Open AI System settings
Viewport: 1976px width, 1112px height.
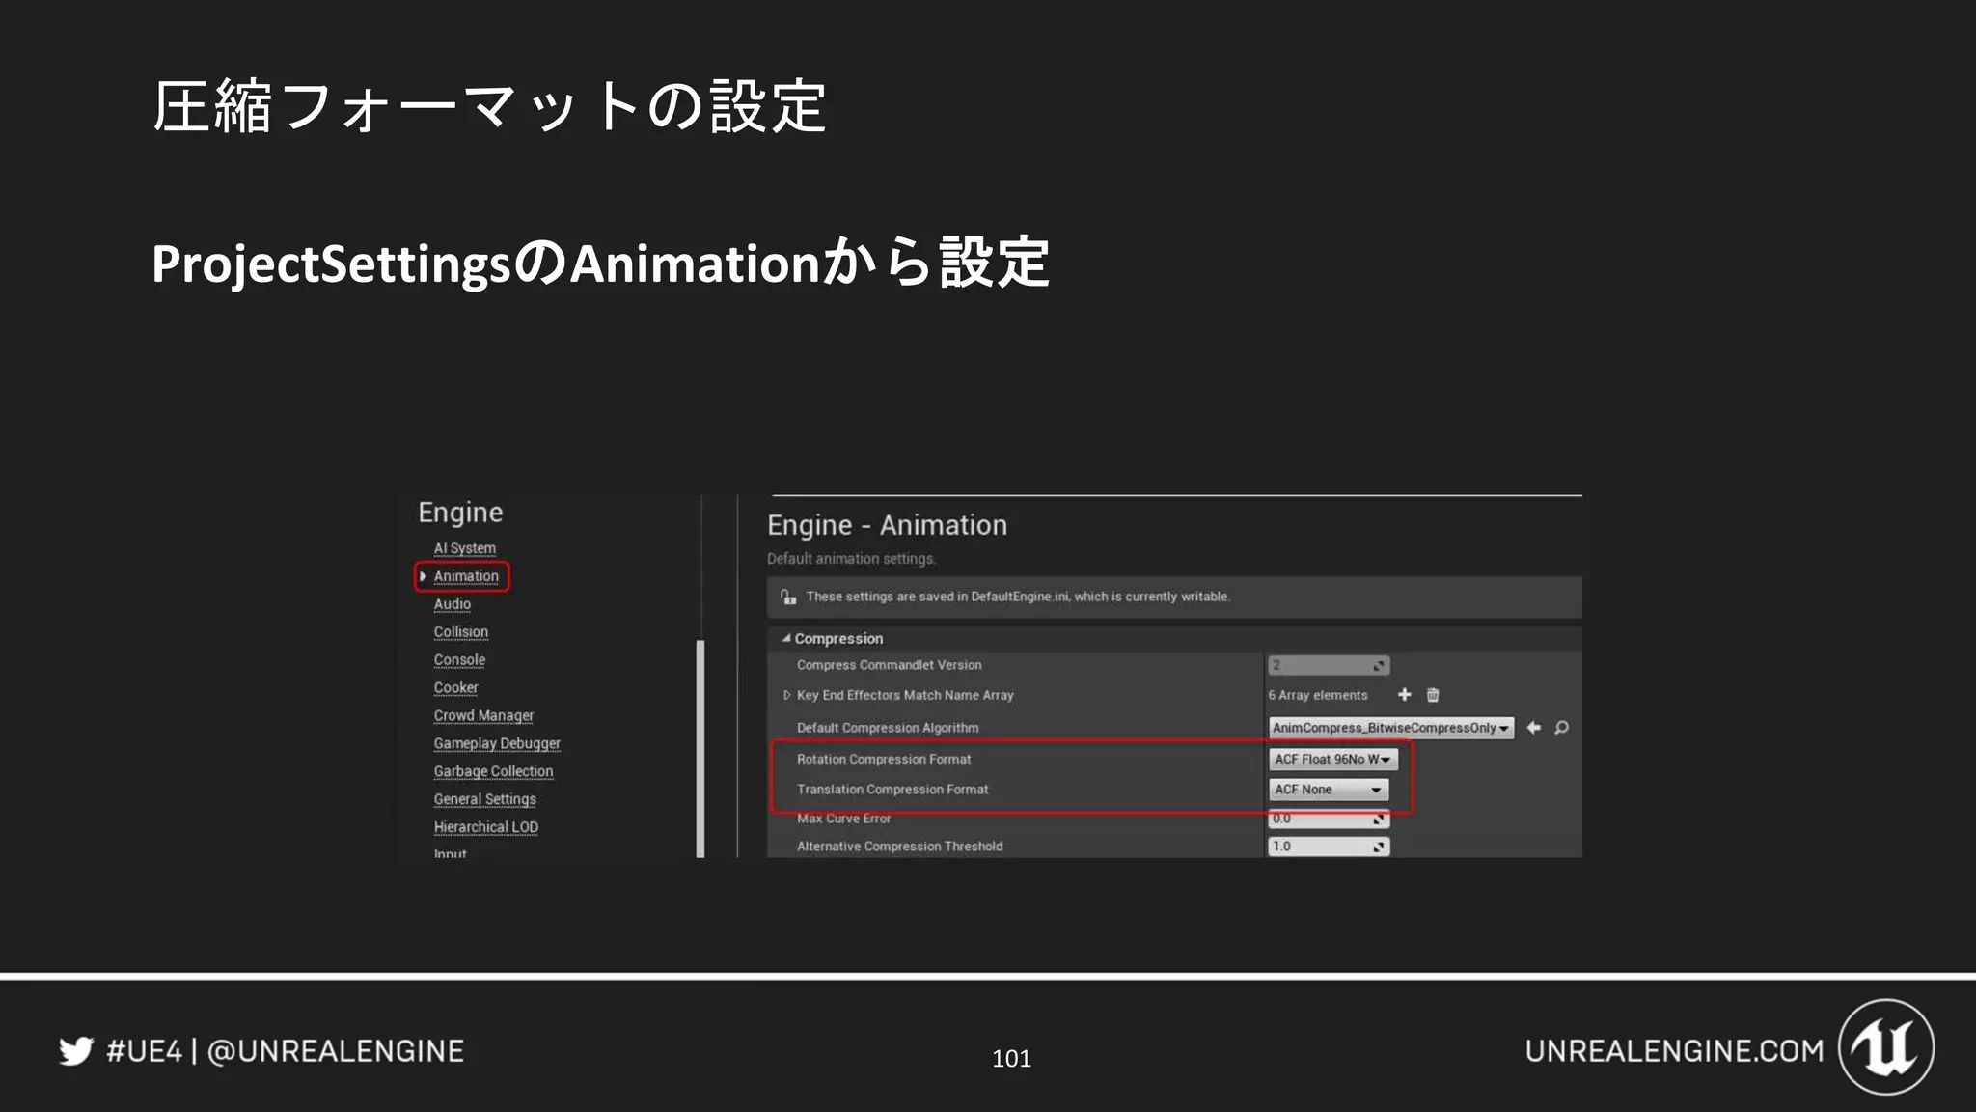[x=465, y=548]
